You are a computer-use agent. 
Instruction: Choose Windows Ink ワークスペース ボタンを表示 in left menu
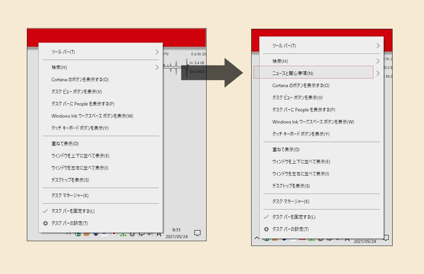click(x=100, y=116)
